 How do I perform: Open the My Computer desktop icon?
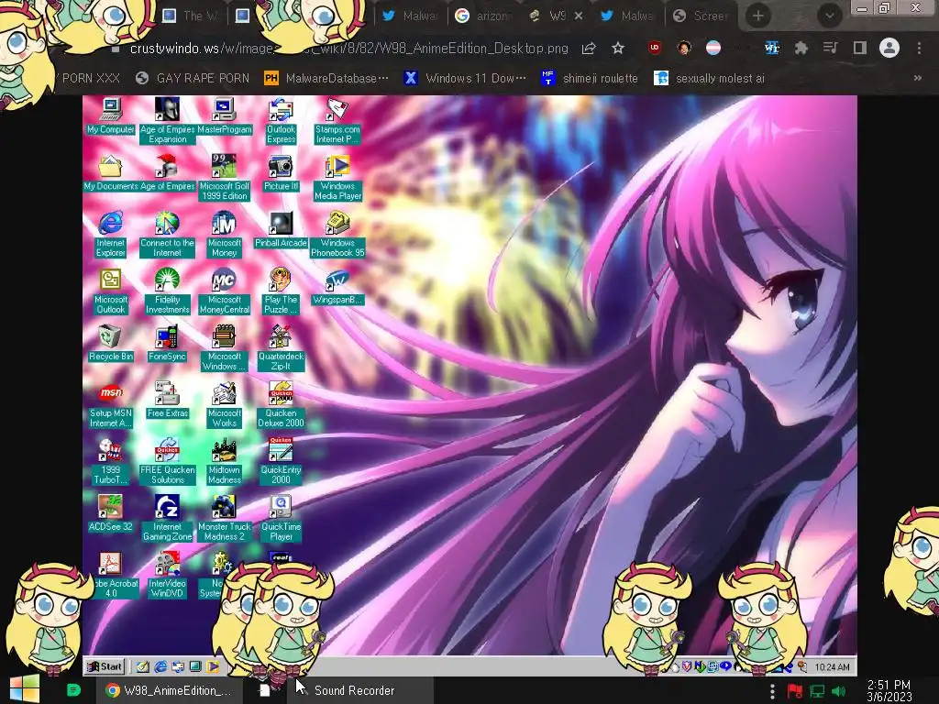coord(111,115)
